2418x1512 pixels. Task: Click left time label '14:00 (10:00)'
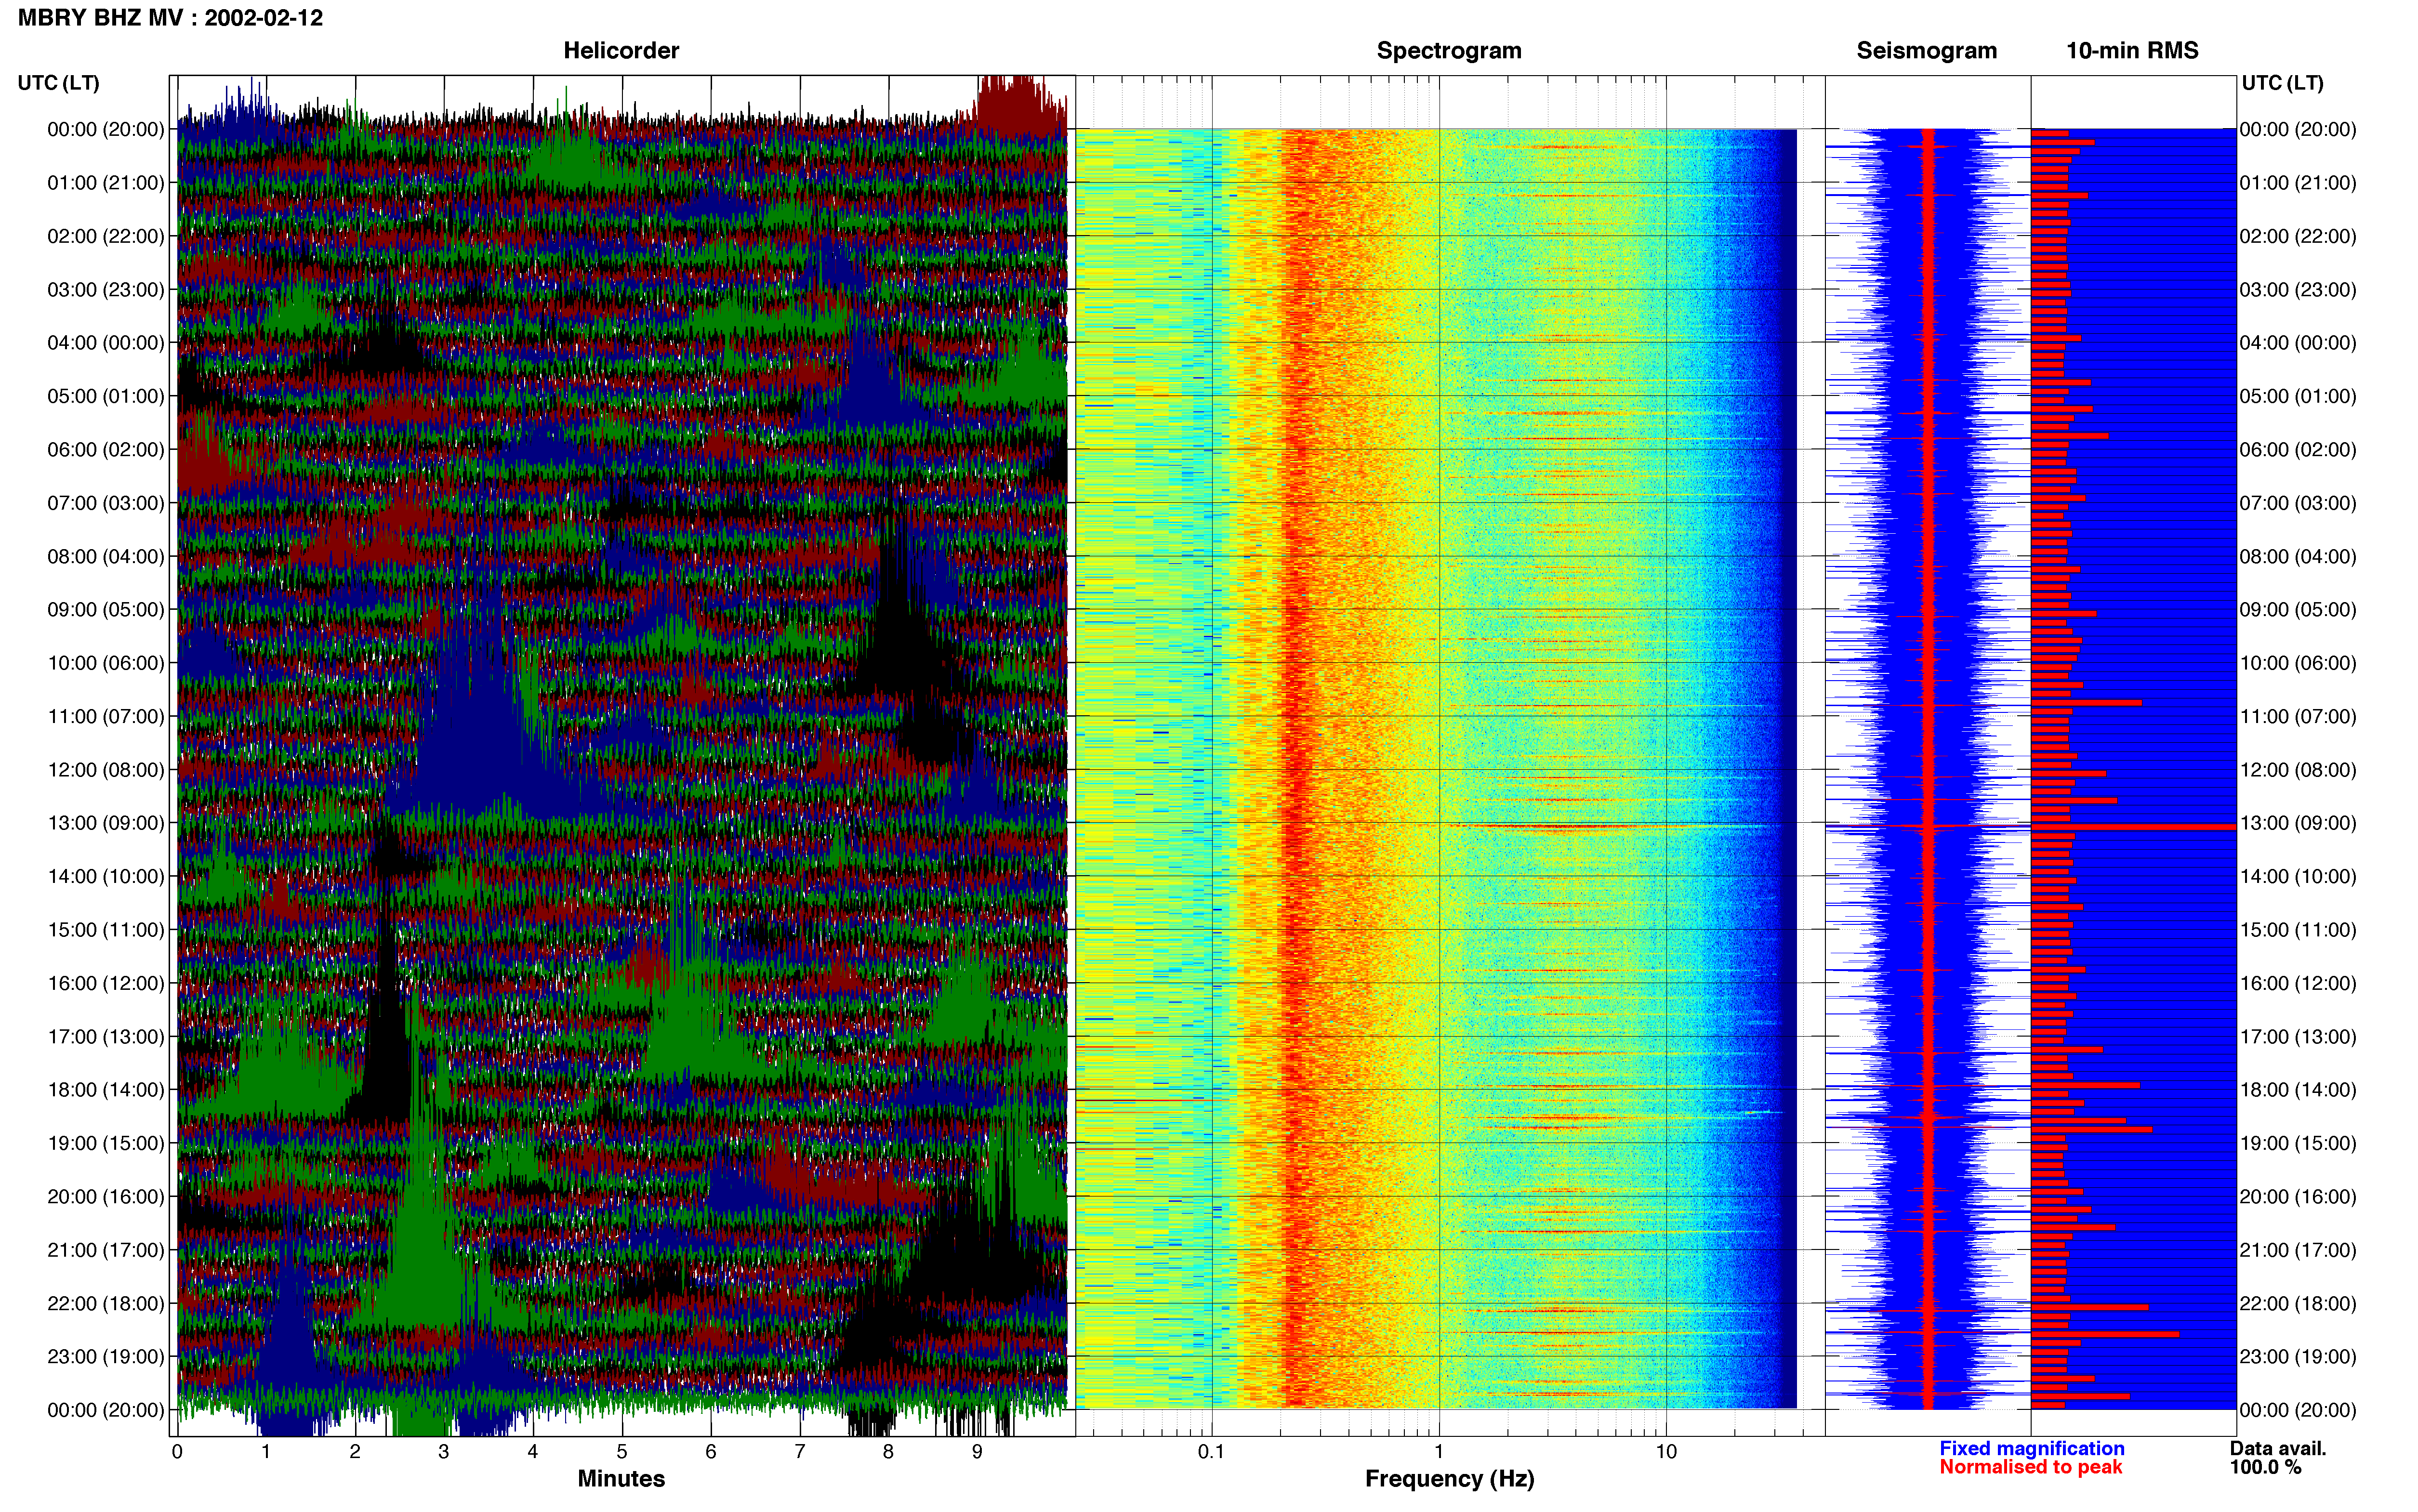106,876
